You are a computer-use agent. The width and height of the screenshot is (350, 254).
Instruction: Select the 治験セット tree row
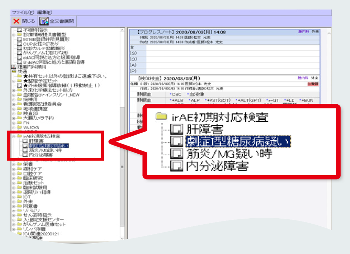click(34, 183)
